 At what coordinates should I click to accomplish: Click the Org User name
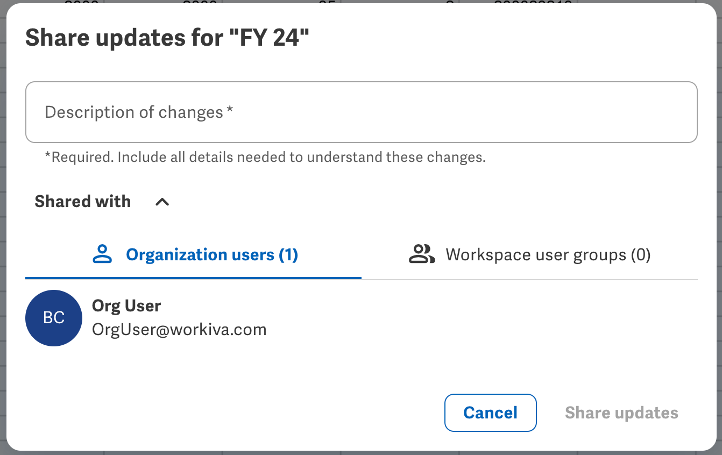pos(126,305)
